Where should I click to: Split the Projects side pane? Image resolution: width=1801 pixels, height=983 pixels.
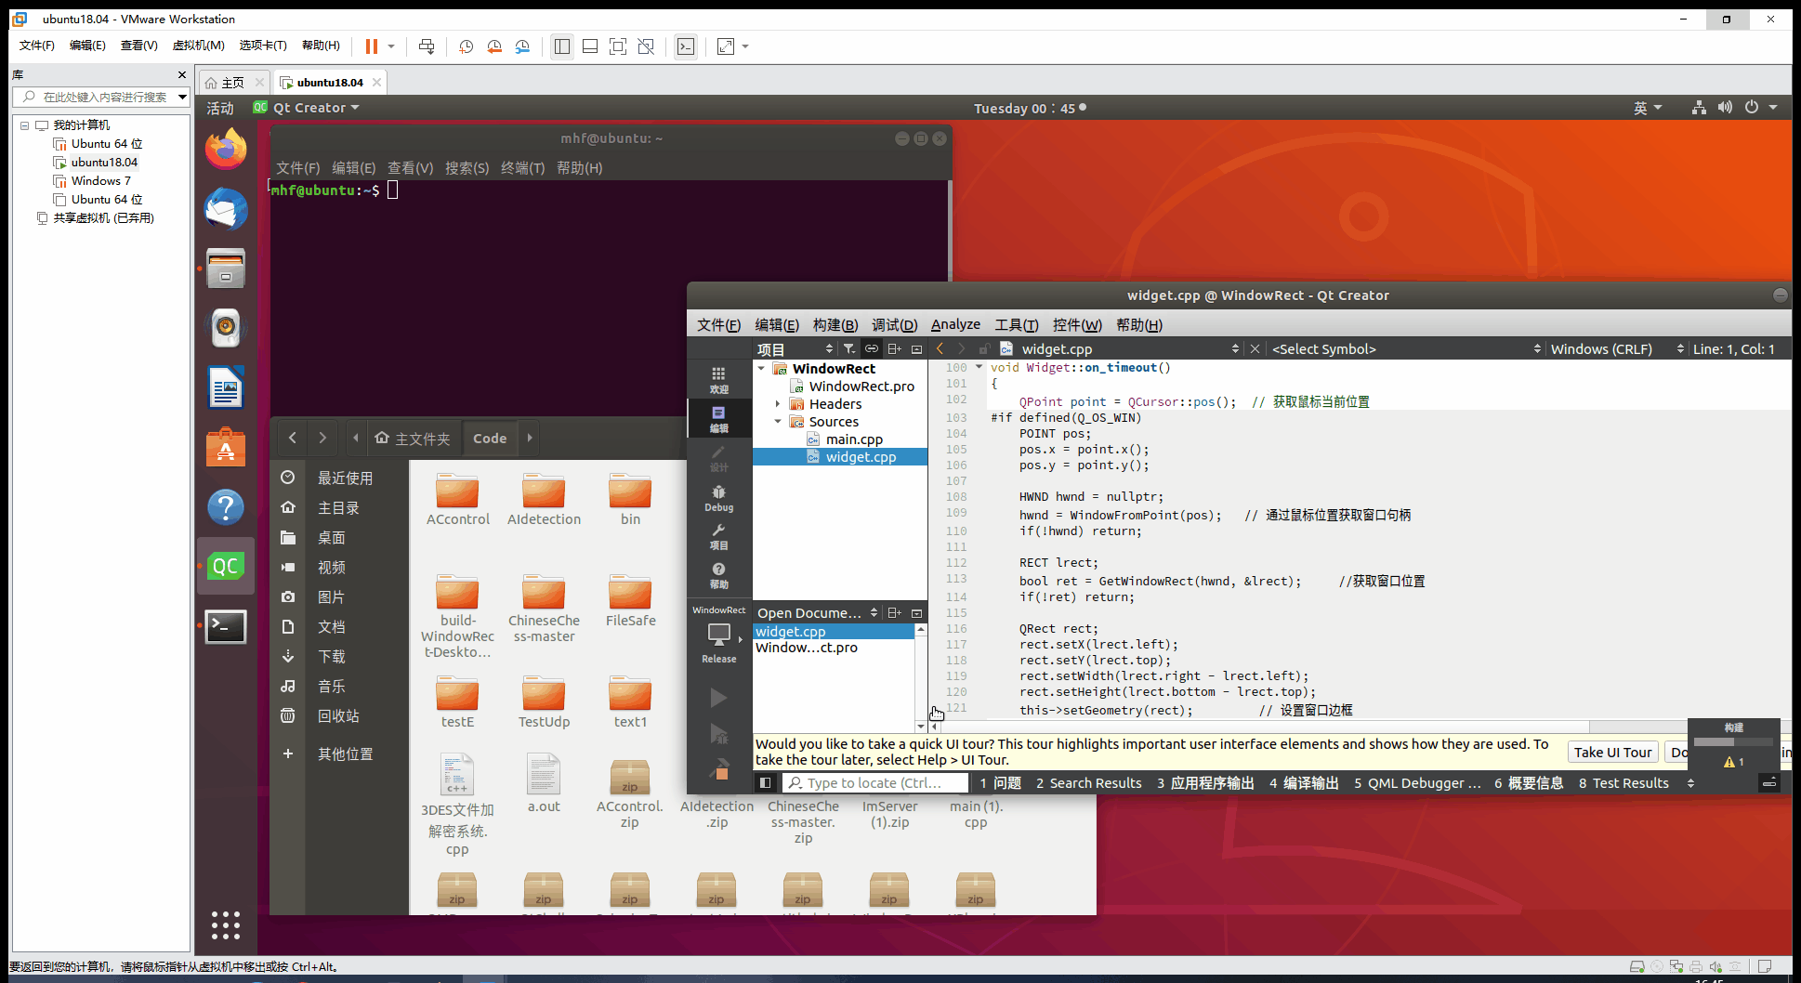click(894, 348)
